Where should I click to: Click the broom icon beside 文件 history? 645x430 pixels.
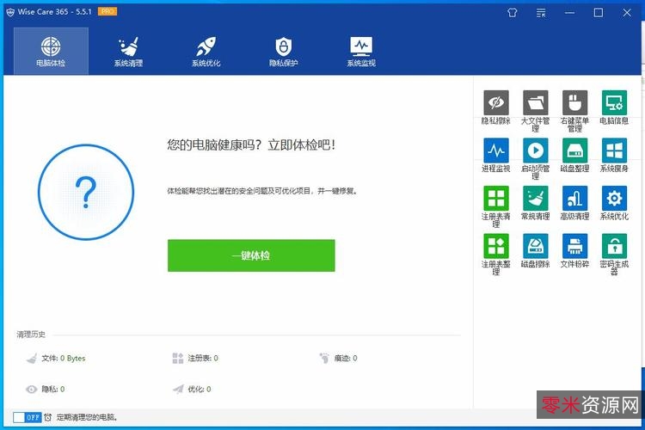tap(32, 359)
